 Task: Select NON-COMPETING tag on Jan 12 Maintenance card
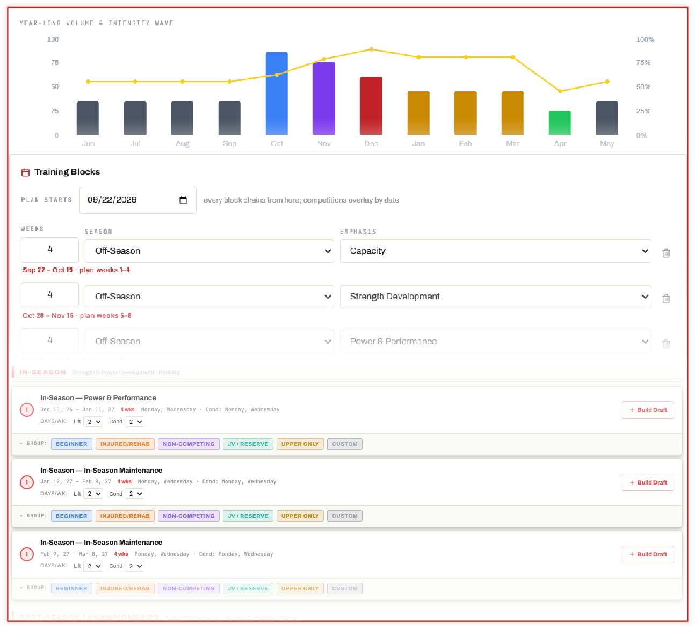point(189,516)
